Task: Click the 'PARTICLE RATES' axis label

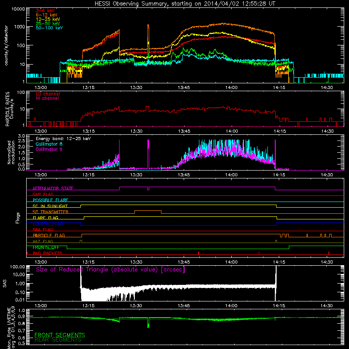Action: coord(7,109)
